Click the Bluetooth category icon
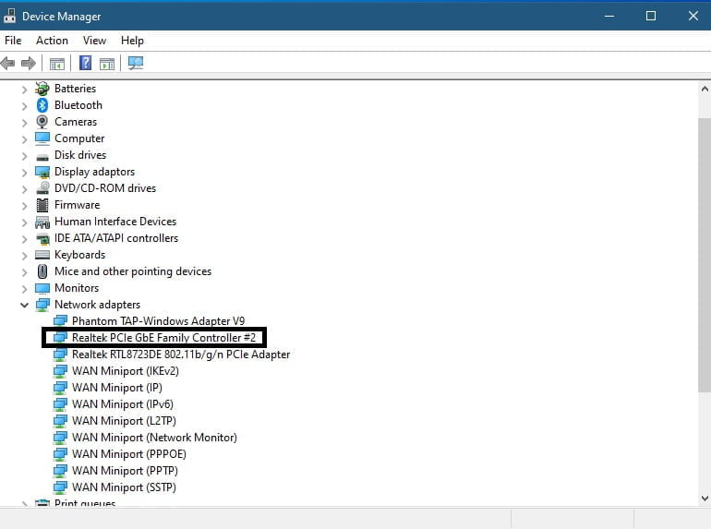Viewport: 711px width, 529px height. pos(42,105)
